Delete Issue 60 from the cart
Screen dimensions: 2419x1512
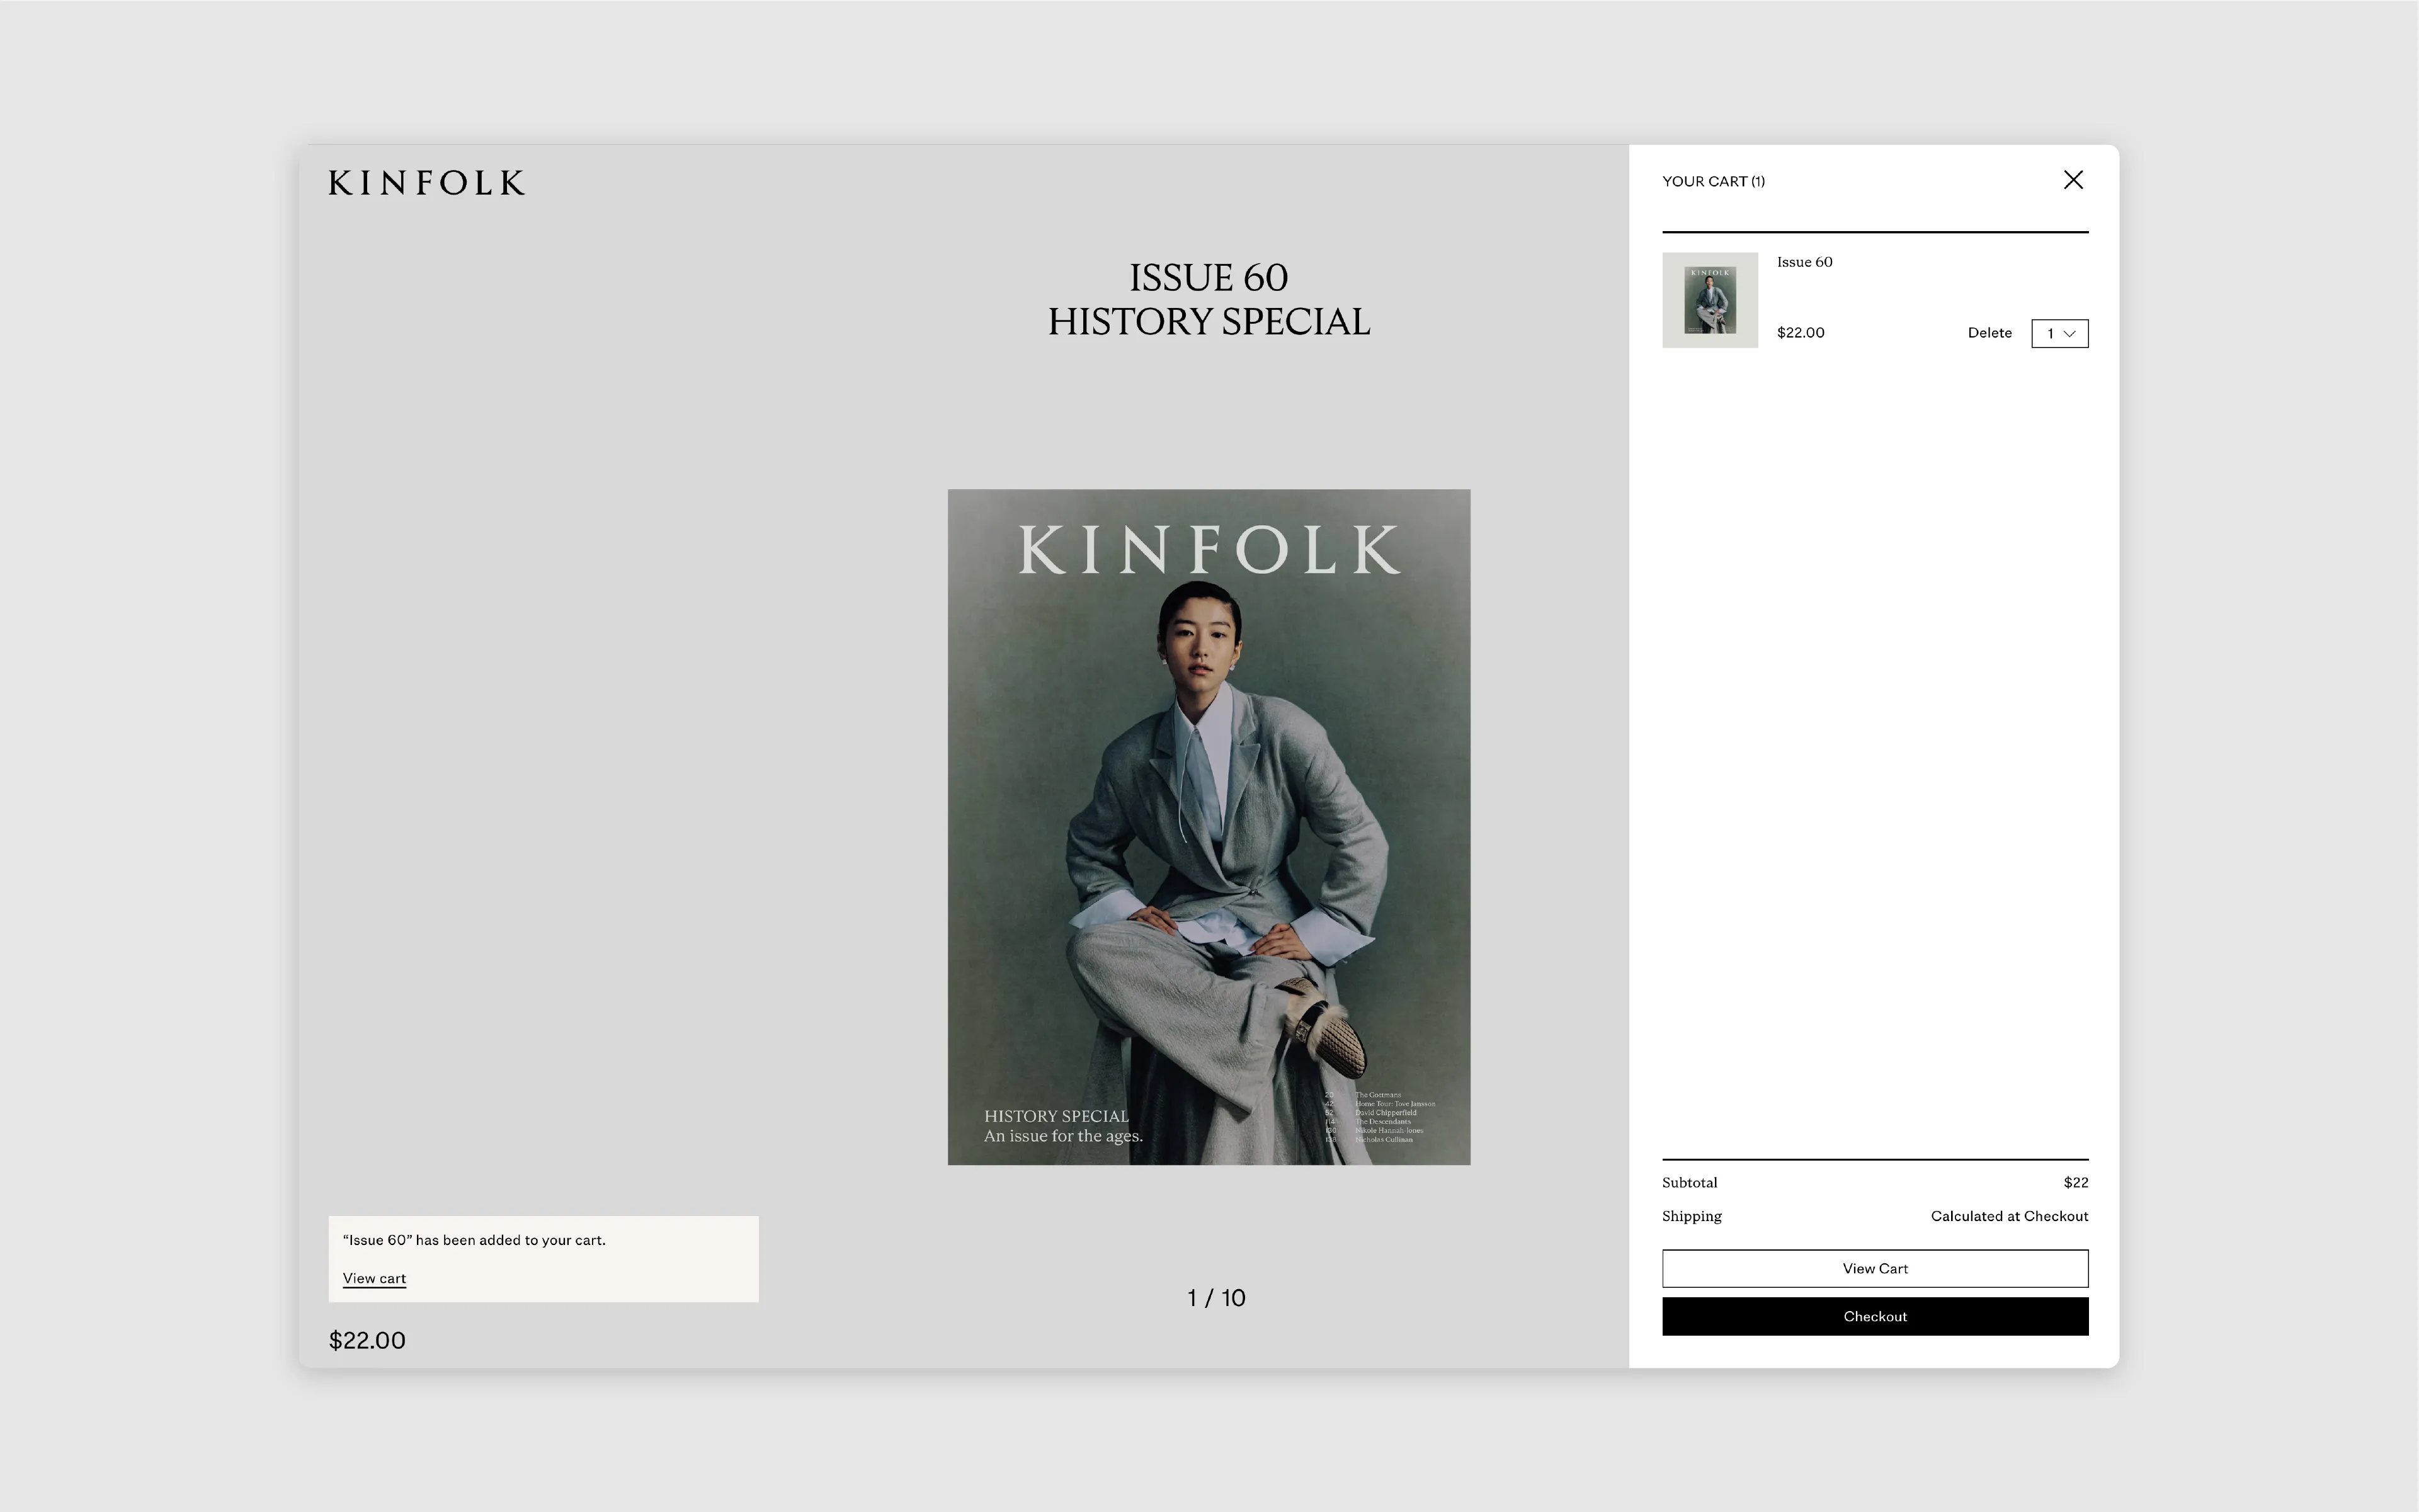(1989, 333)
